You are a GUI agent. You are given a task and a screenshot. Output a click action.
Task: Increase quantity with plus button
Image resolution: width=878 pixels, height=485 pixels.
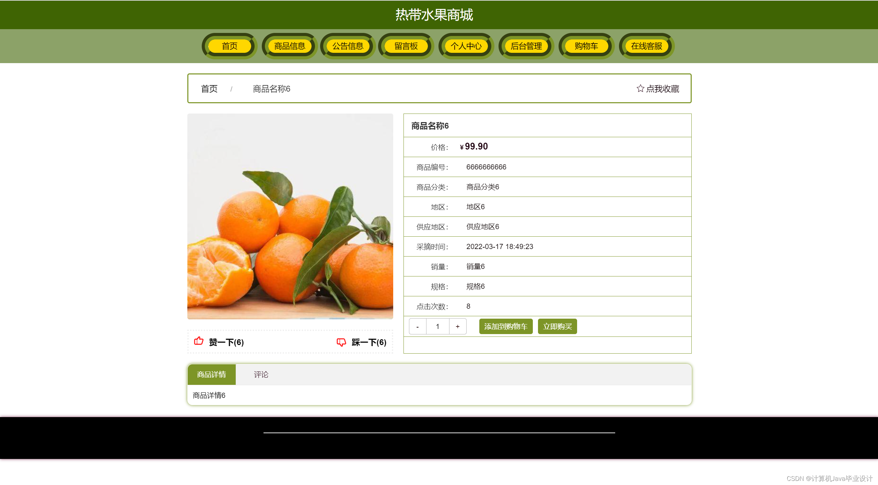coord(457,327)
